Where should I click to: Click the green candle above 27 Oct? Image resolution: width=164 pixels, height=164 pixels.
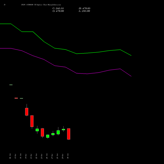click(53, 134)
